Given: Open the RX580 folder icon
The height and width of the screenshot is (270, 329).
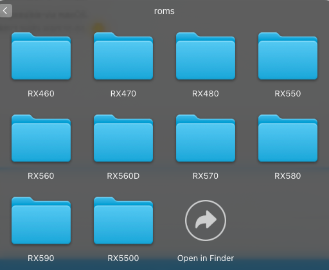Looking at the screenshot, I should (288, 138).
